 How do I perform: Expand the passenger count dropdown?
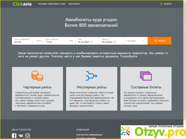(x=135, y=41)
